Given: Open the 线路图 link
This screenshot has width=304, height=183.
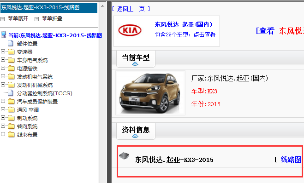Looking at the screenshot, I should [291, 160].
